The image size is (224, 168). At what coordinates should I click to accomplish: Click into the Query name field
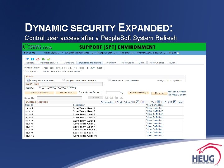pos(56,87)
